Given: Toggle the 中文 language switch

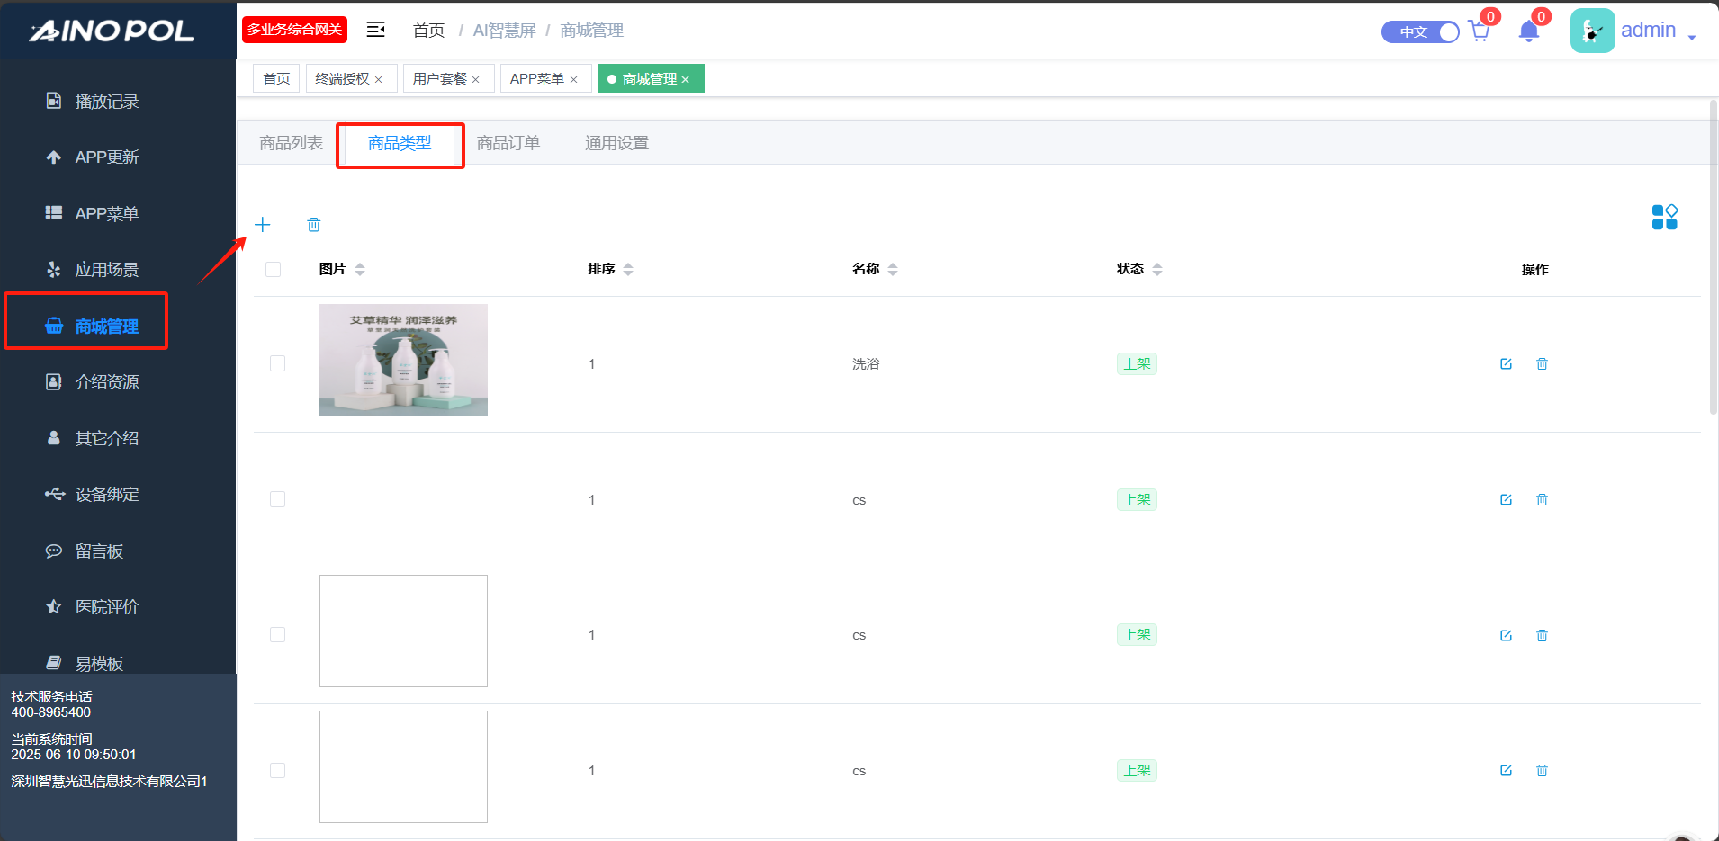Looking at the screenshot, I should point(1420,32).
